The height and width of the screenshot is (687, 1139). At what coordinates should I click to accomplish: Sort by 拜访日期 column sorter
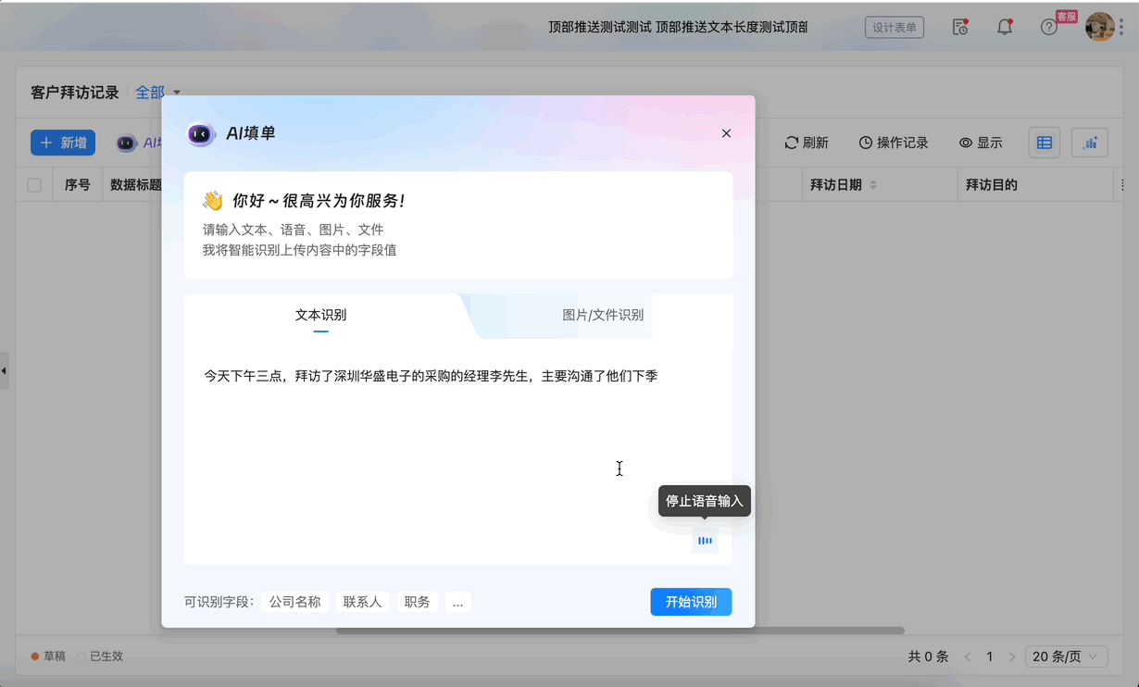(873, 185)
